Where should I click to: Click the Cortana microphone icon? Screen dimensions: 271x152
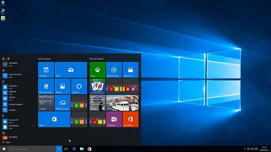[59, 149]
